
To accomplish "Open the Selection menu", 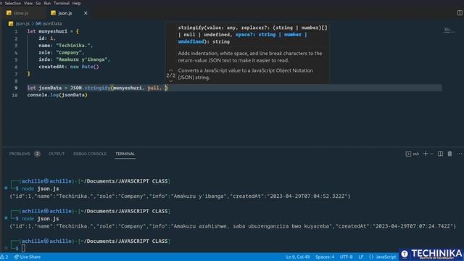I will coord(13,3).
